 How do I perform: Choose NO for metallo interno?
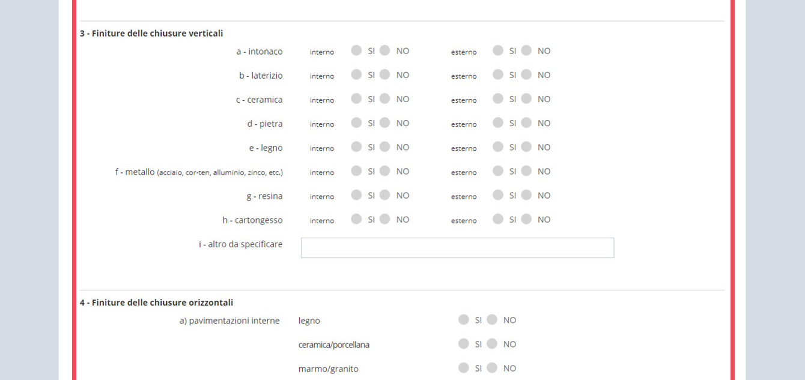tap(385, 170)
